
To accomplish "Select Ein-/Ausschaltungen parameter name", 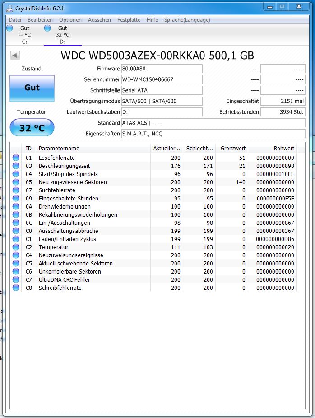I will (x=65, y=223).
